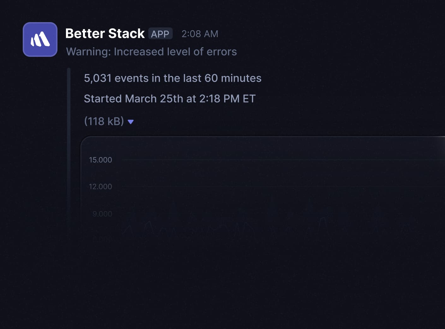The width and height of the screenshot is (445, 329).
Task: Click the vertical attachment bar beside message
Action: 69,151
